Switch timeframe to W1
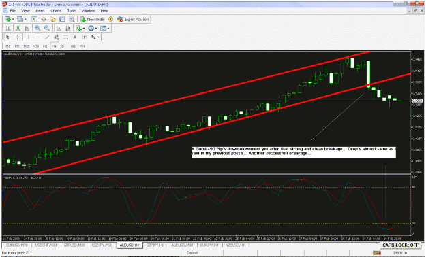 (73, 46)
